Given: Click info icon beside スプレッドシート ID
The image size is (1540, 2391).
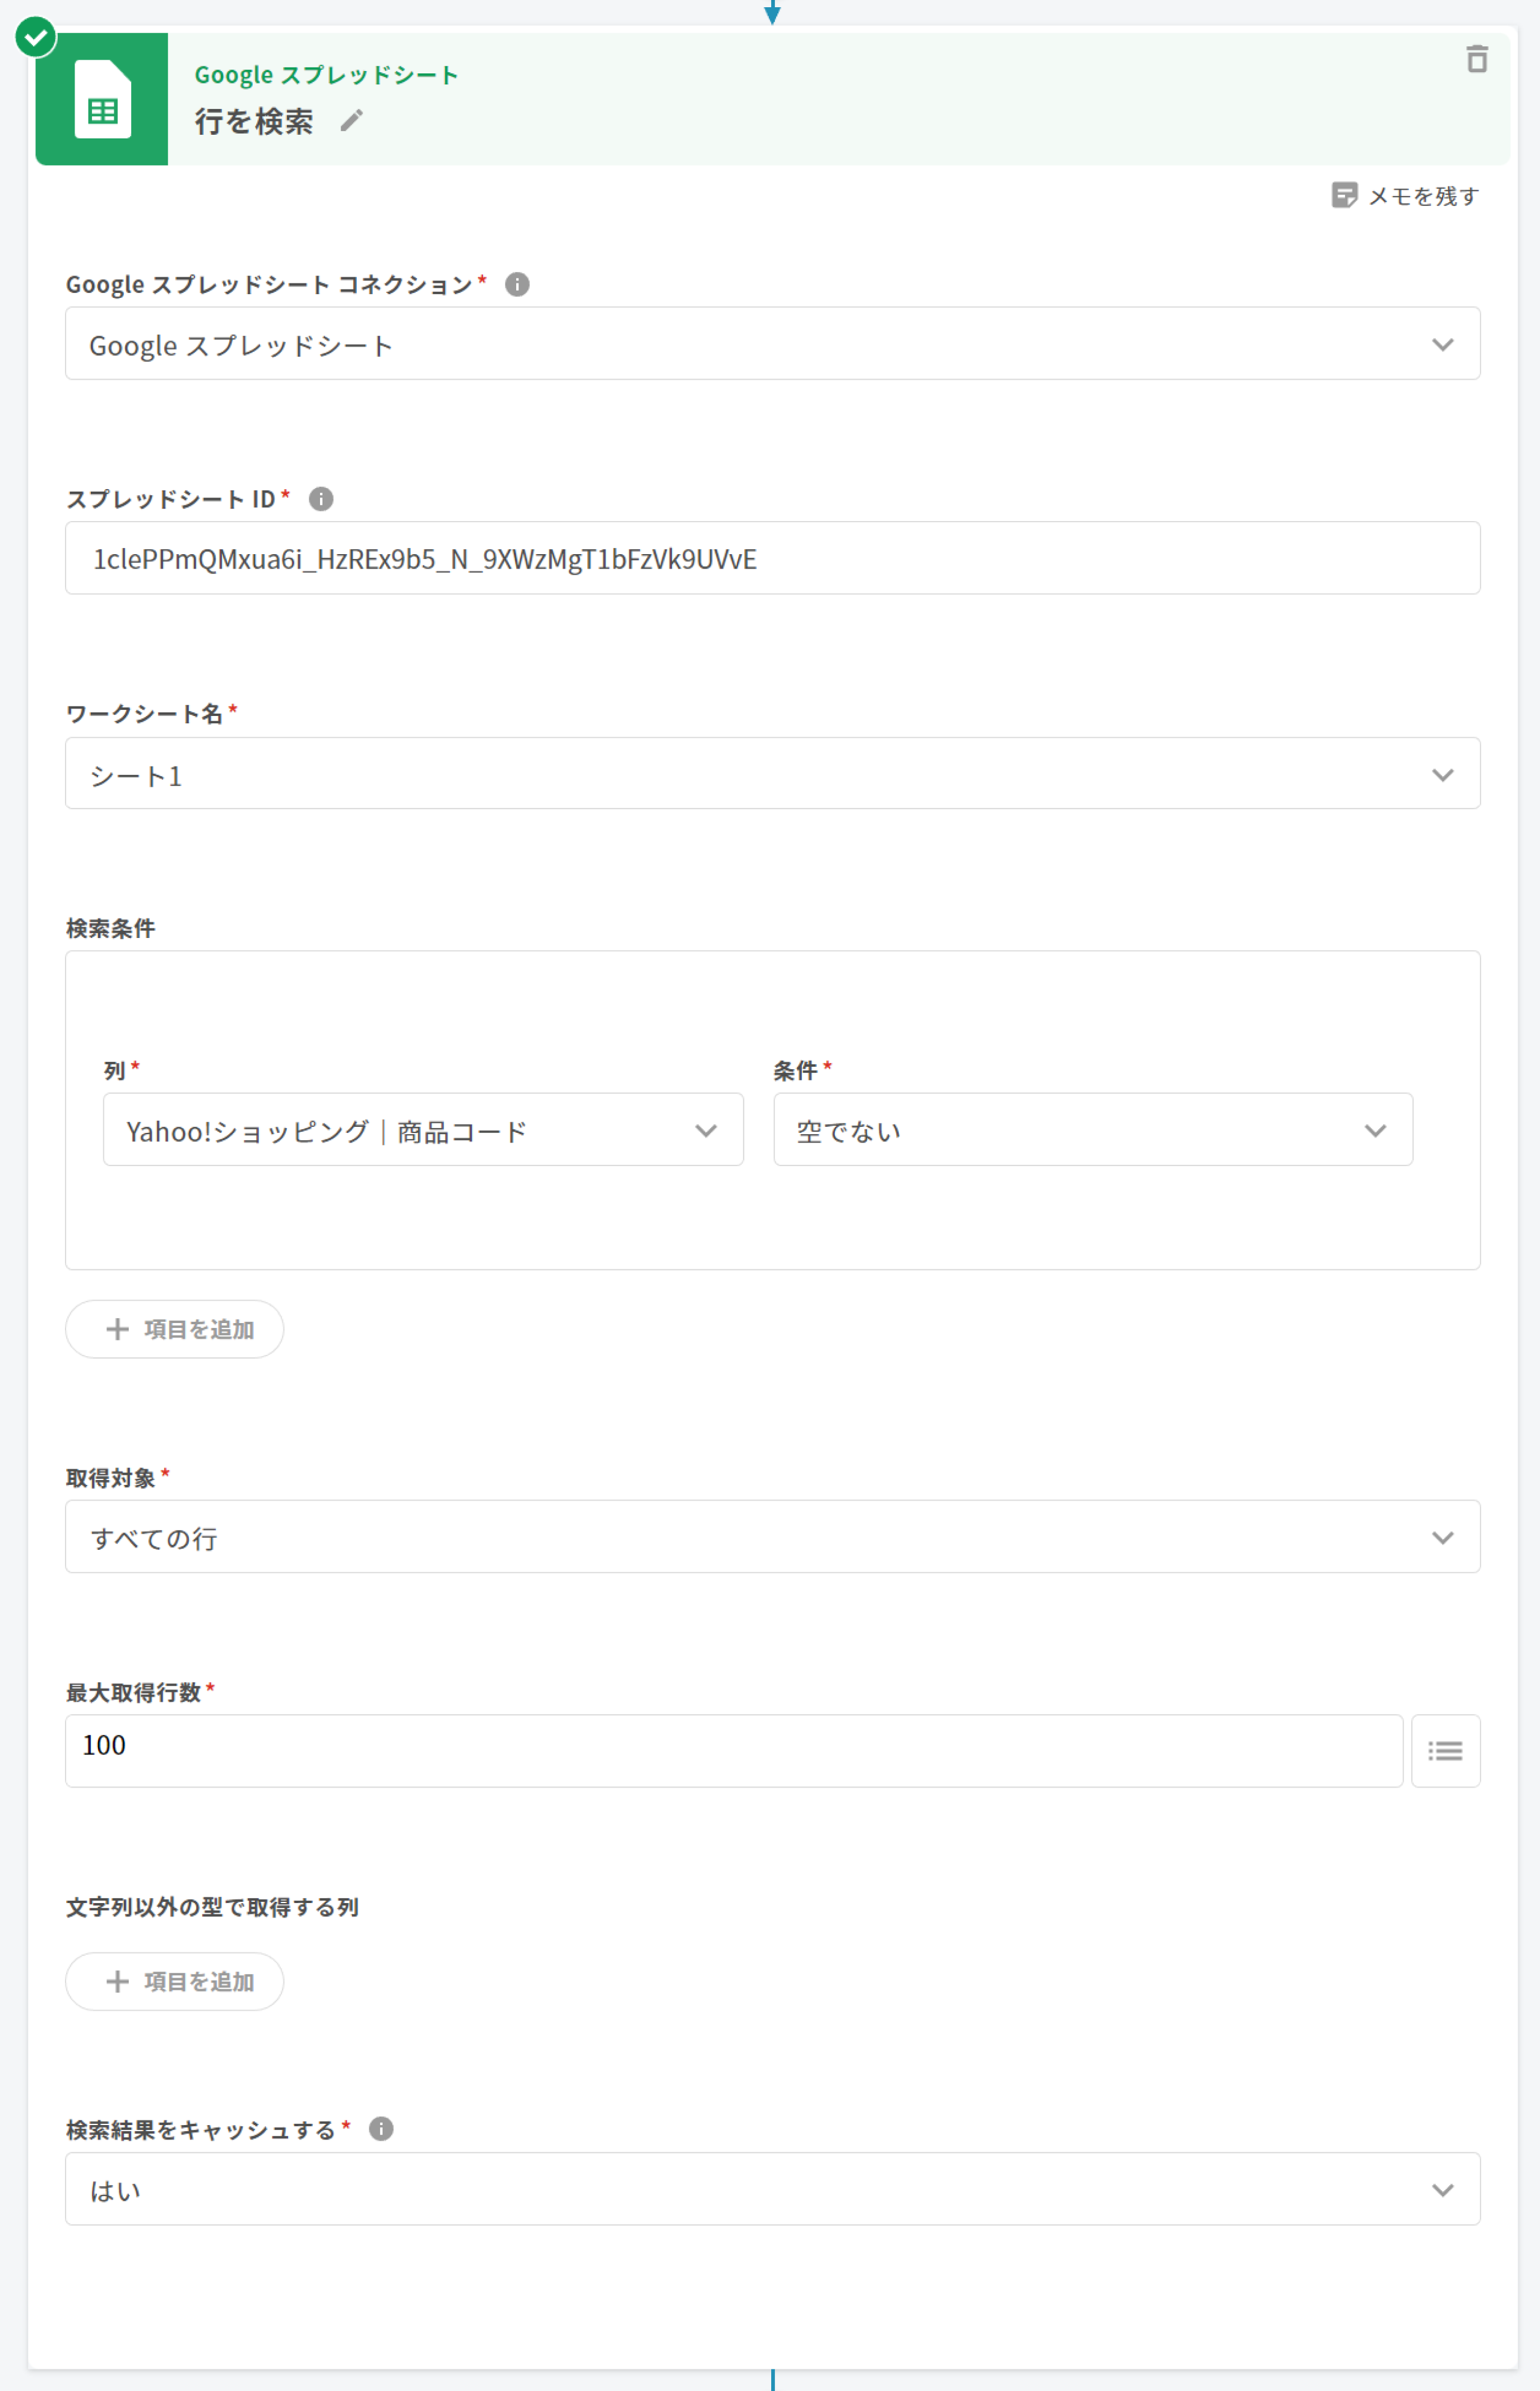Looking at the screenshot, I should coord(320,498).
